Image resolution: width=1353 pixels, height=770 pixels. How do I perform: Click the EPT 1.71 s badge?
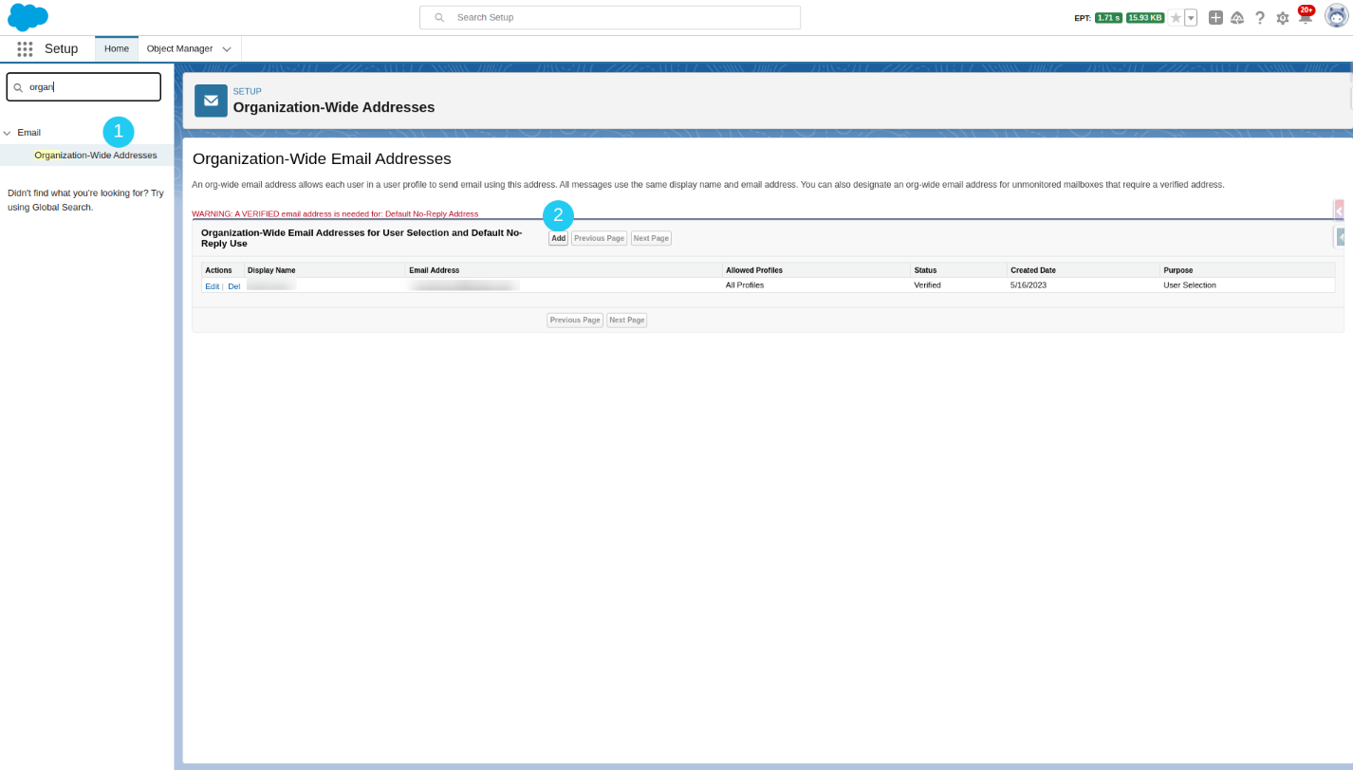(x=1108, y=18)
